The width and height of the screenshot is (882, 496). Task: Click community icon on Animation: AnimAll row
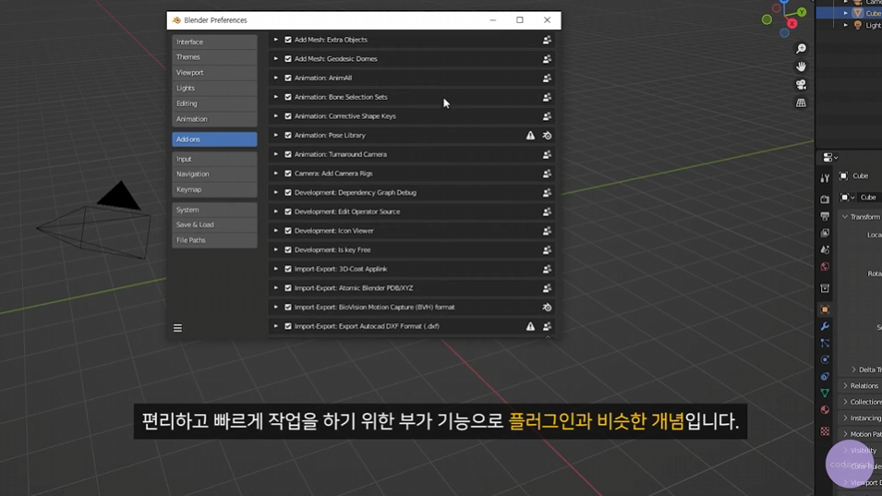pyautogui.click(x=547, y=79)
